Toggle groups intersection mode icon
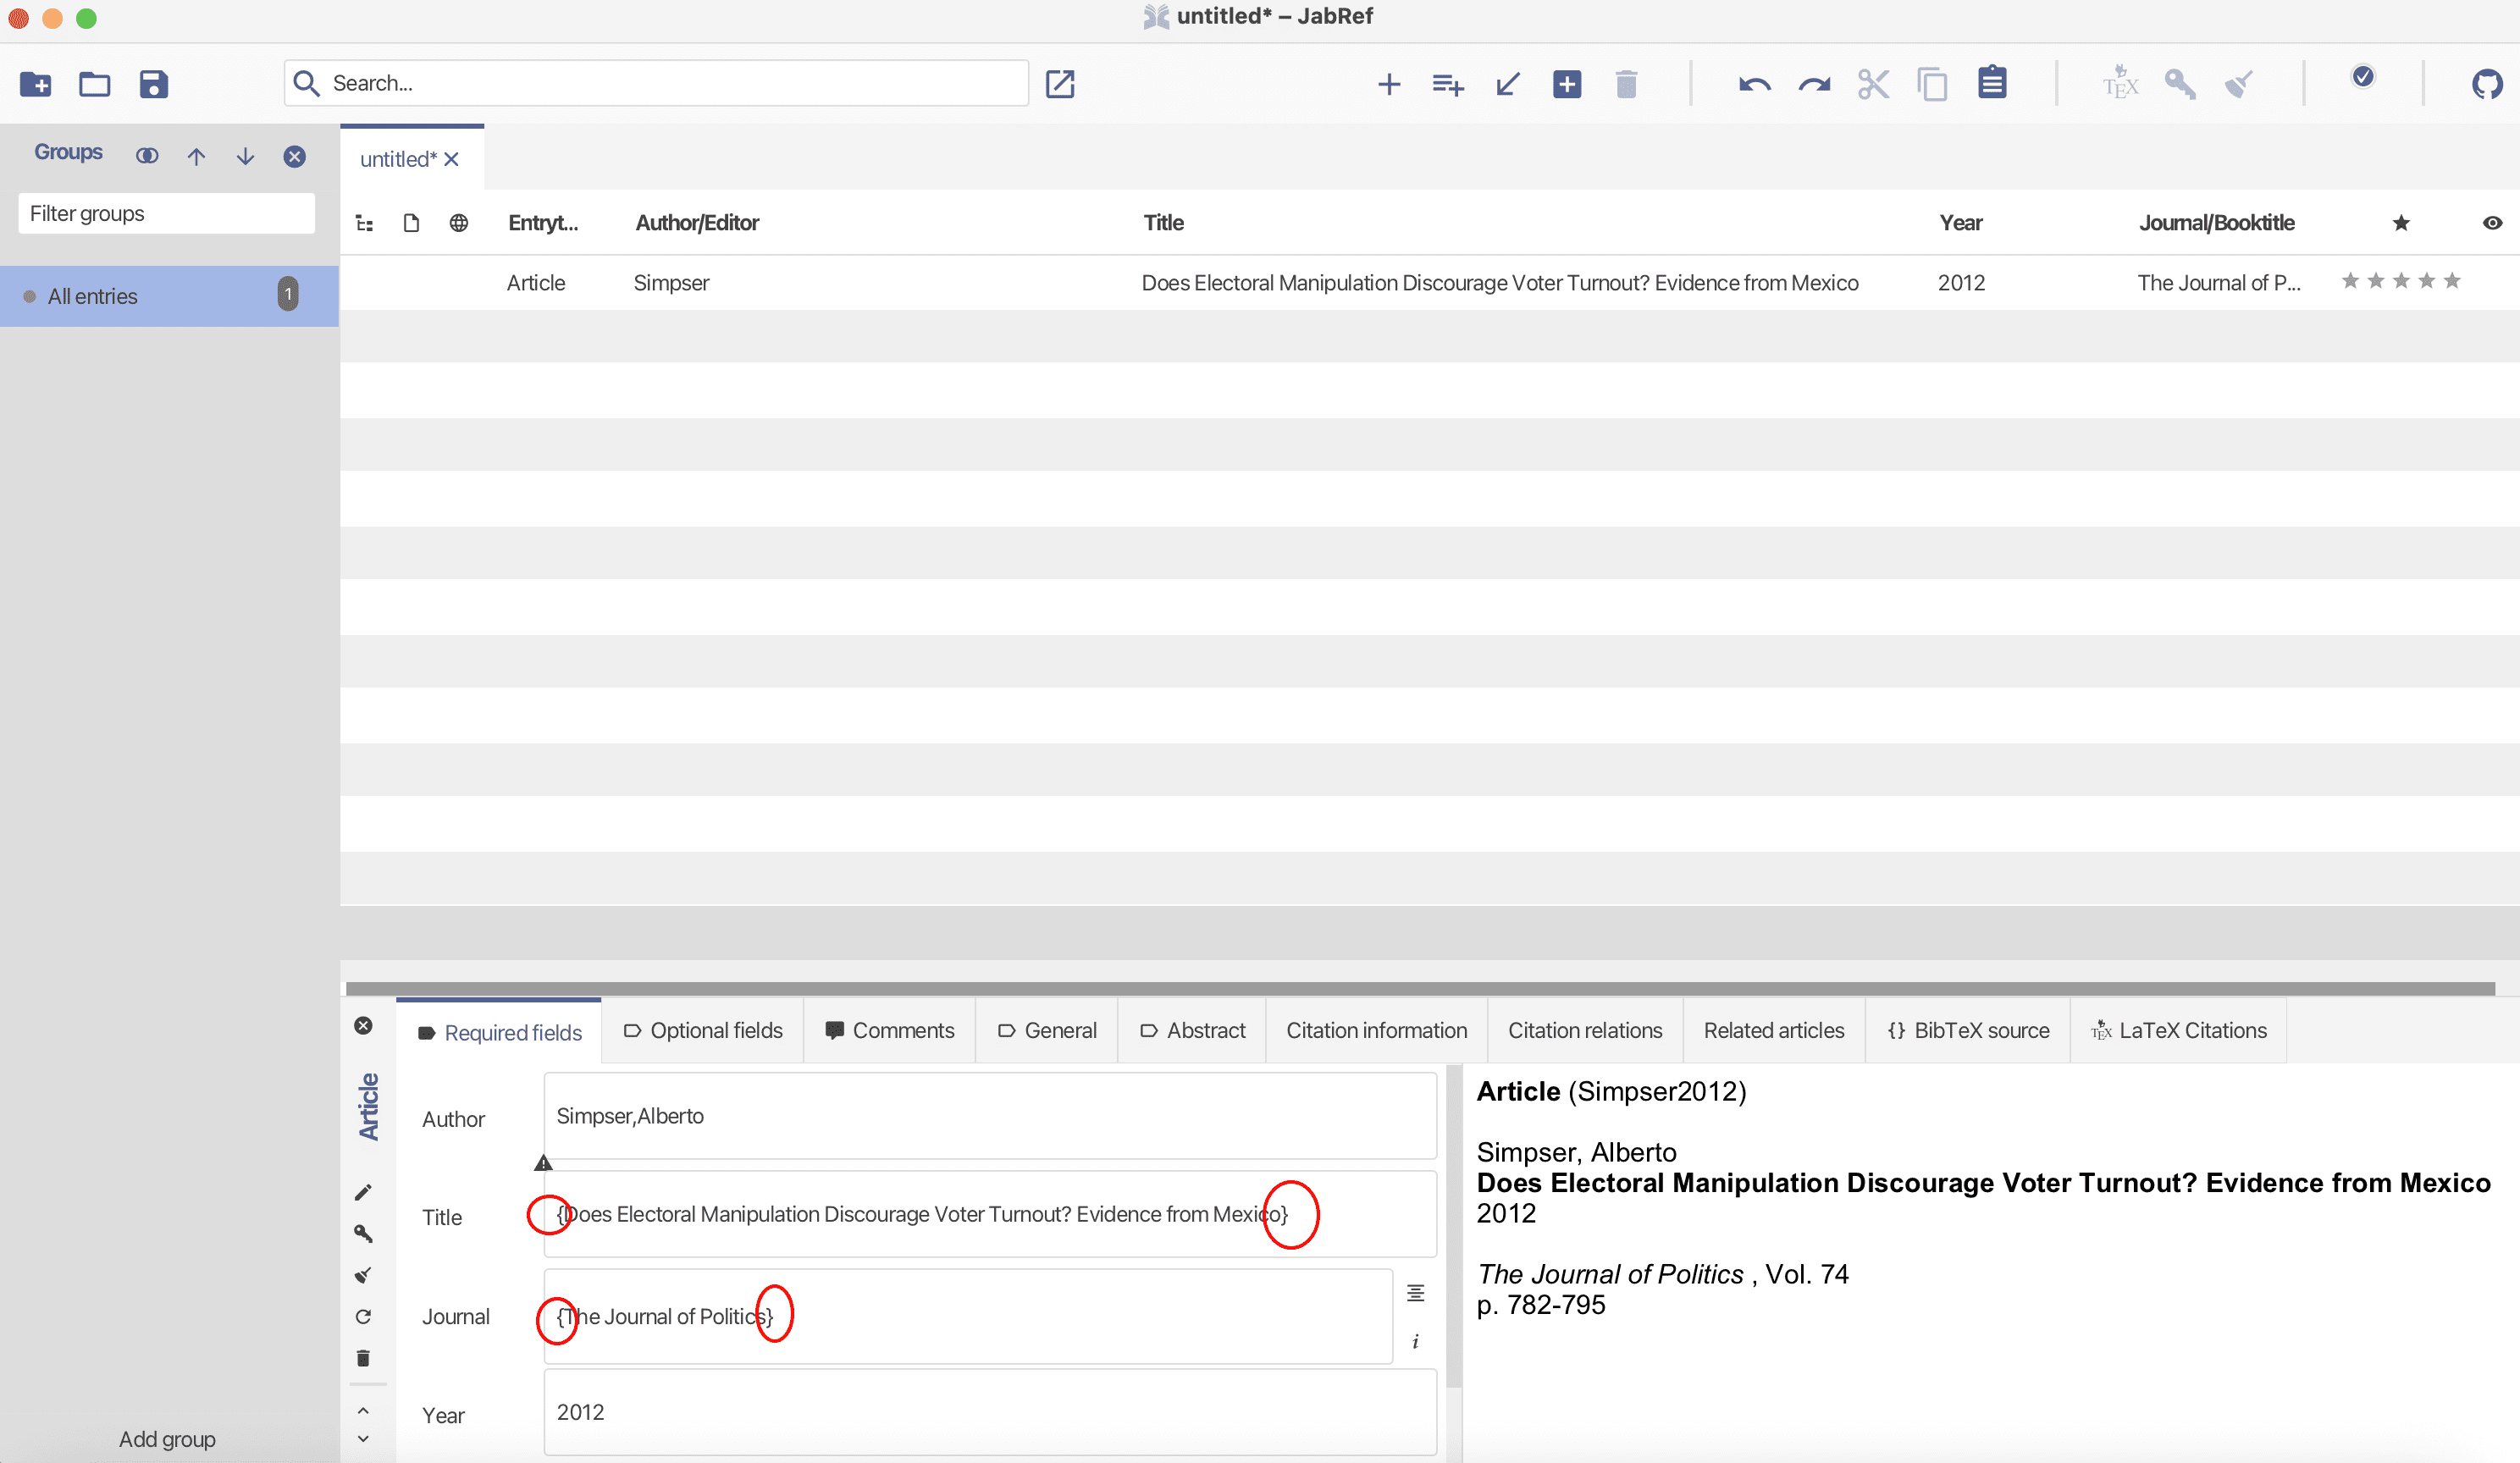Image resolution: width=2520 pixels, height=1463 pixels. click(x=147, y=156)
